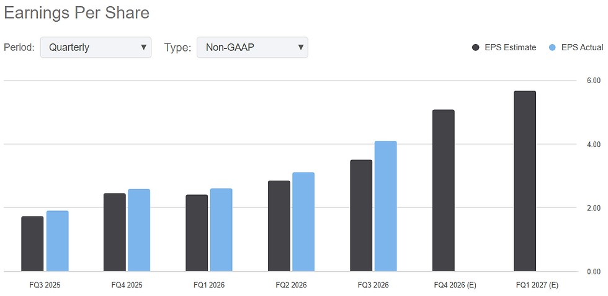Click the FQ4 2025 actual blue bar

[x=139, y=230]
